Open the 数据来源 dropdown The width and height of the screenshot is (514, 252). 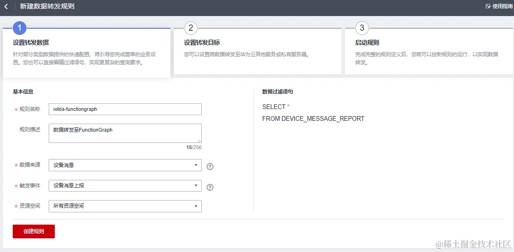coord(125,165)
